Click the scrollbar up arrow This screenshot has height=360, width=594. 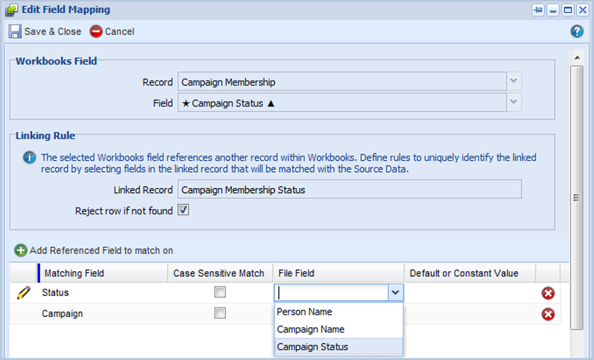[x=577, y=58]
